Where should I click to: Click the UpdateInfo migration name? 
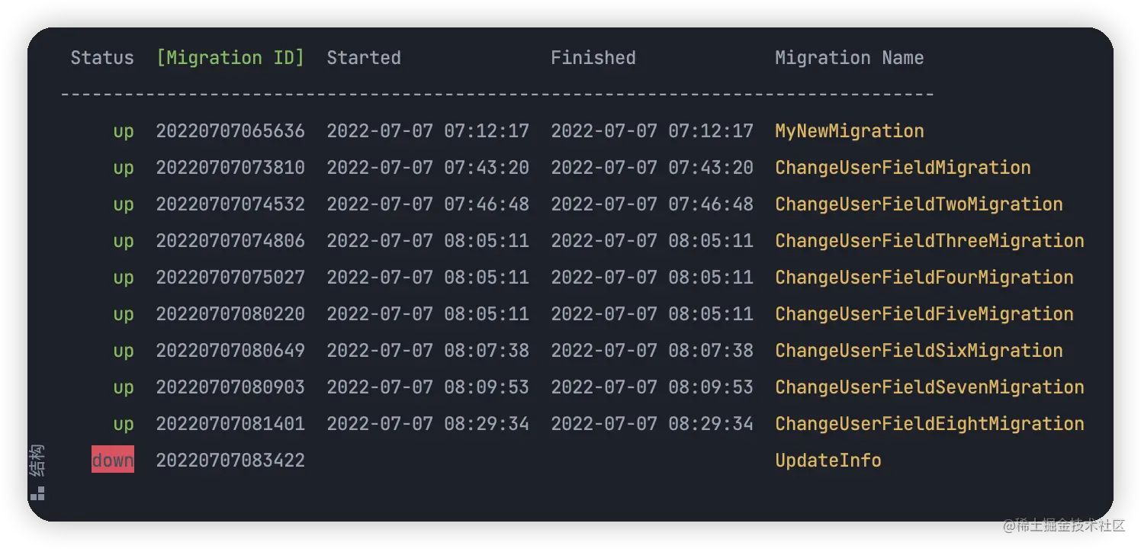point(828,461)
